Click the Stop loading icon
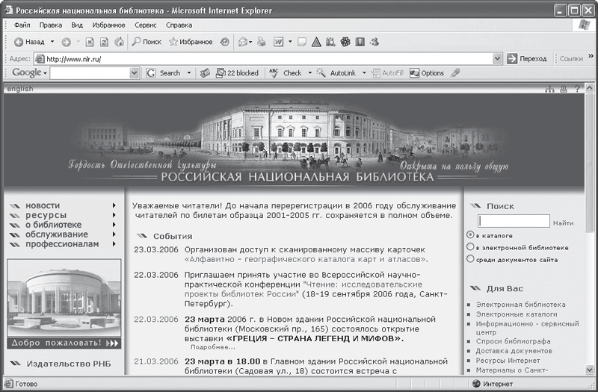Viewport: 598px width, 392px height. [x=89, y=42]
